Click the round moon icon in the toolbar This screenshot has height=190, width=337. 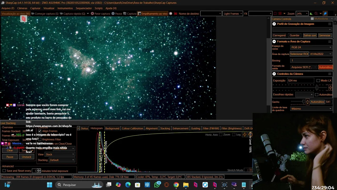point(171,13)
